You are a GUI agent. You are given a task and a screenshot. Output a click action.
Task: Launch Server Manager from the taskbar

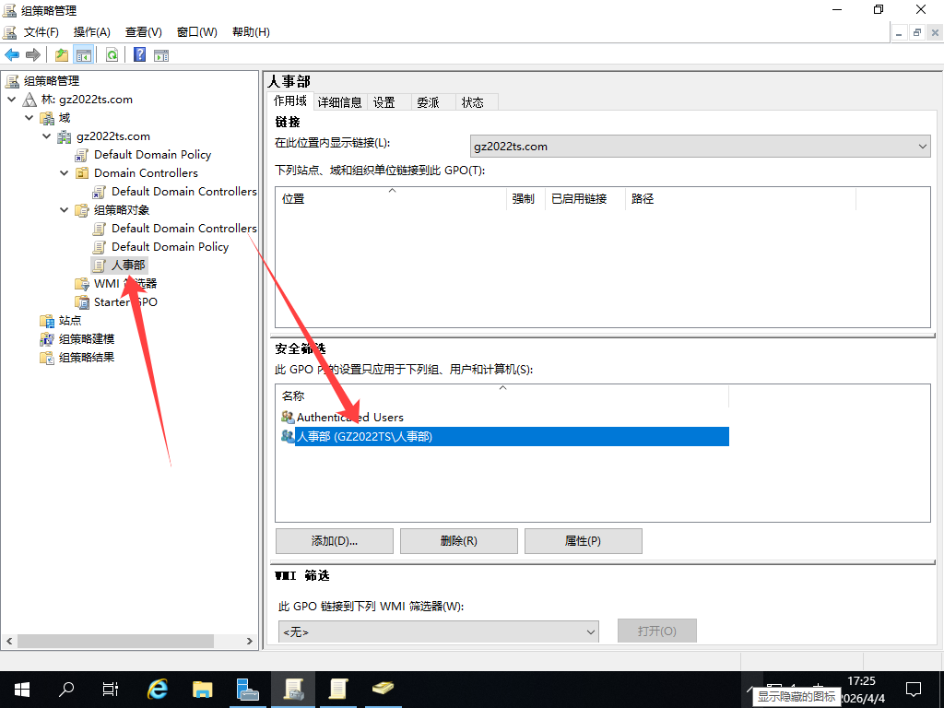(x=247, y=689)
